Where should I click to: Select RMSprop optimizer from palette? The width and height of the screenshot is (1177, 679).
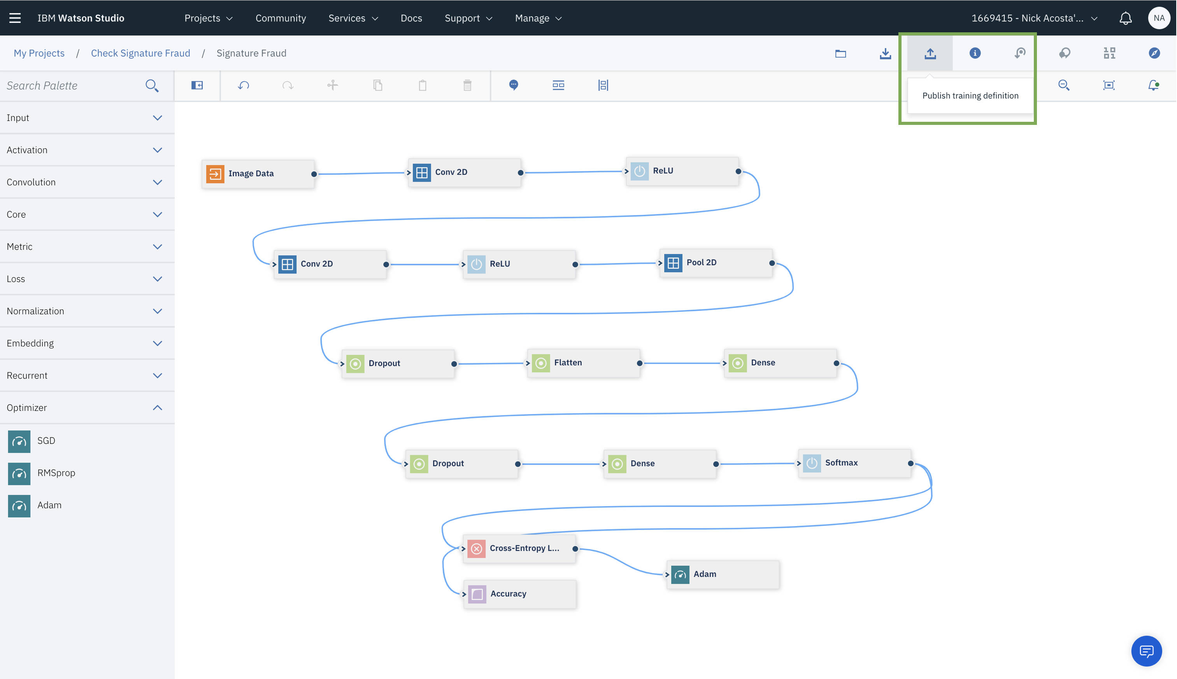coord(87,473)
